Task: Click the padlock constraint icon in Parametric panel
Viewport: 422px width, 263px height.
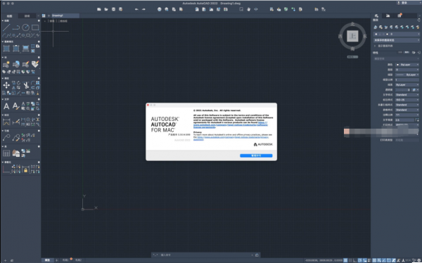Action: (25, 170)
